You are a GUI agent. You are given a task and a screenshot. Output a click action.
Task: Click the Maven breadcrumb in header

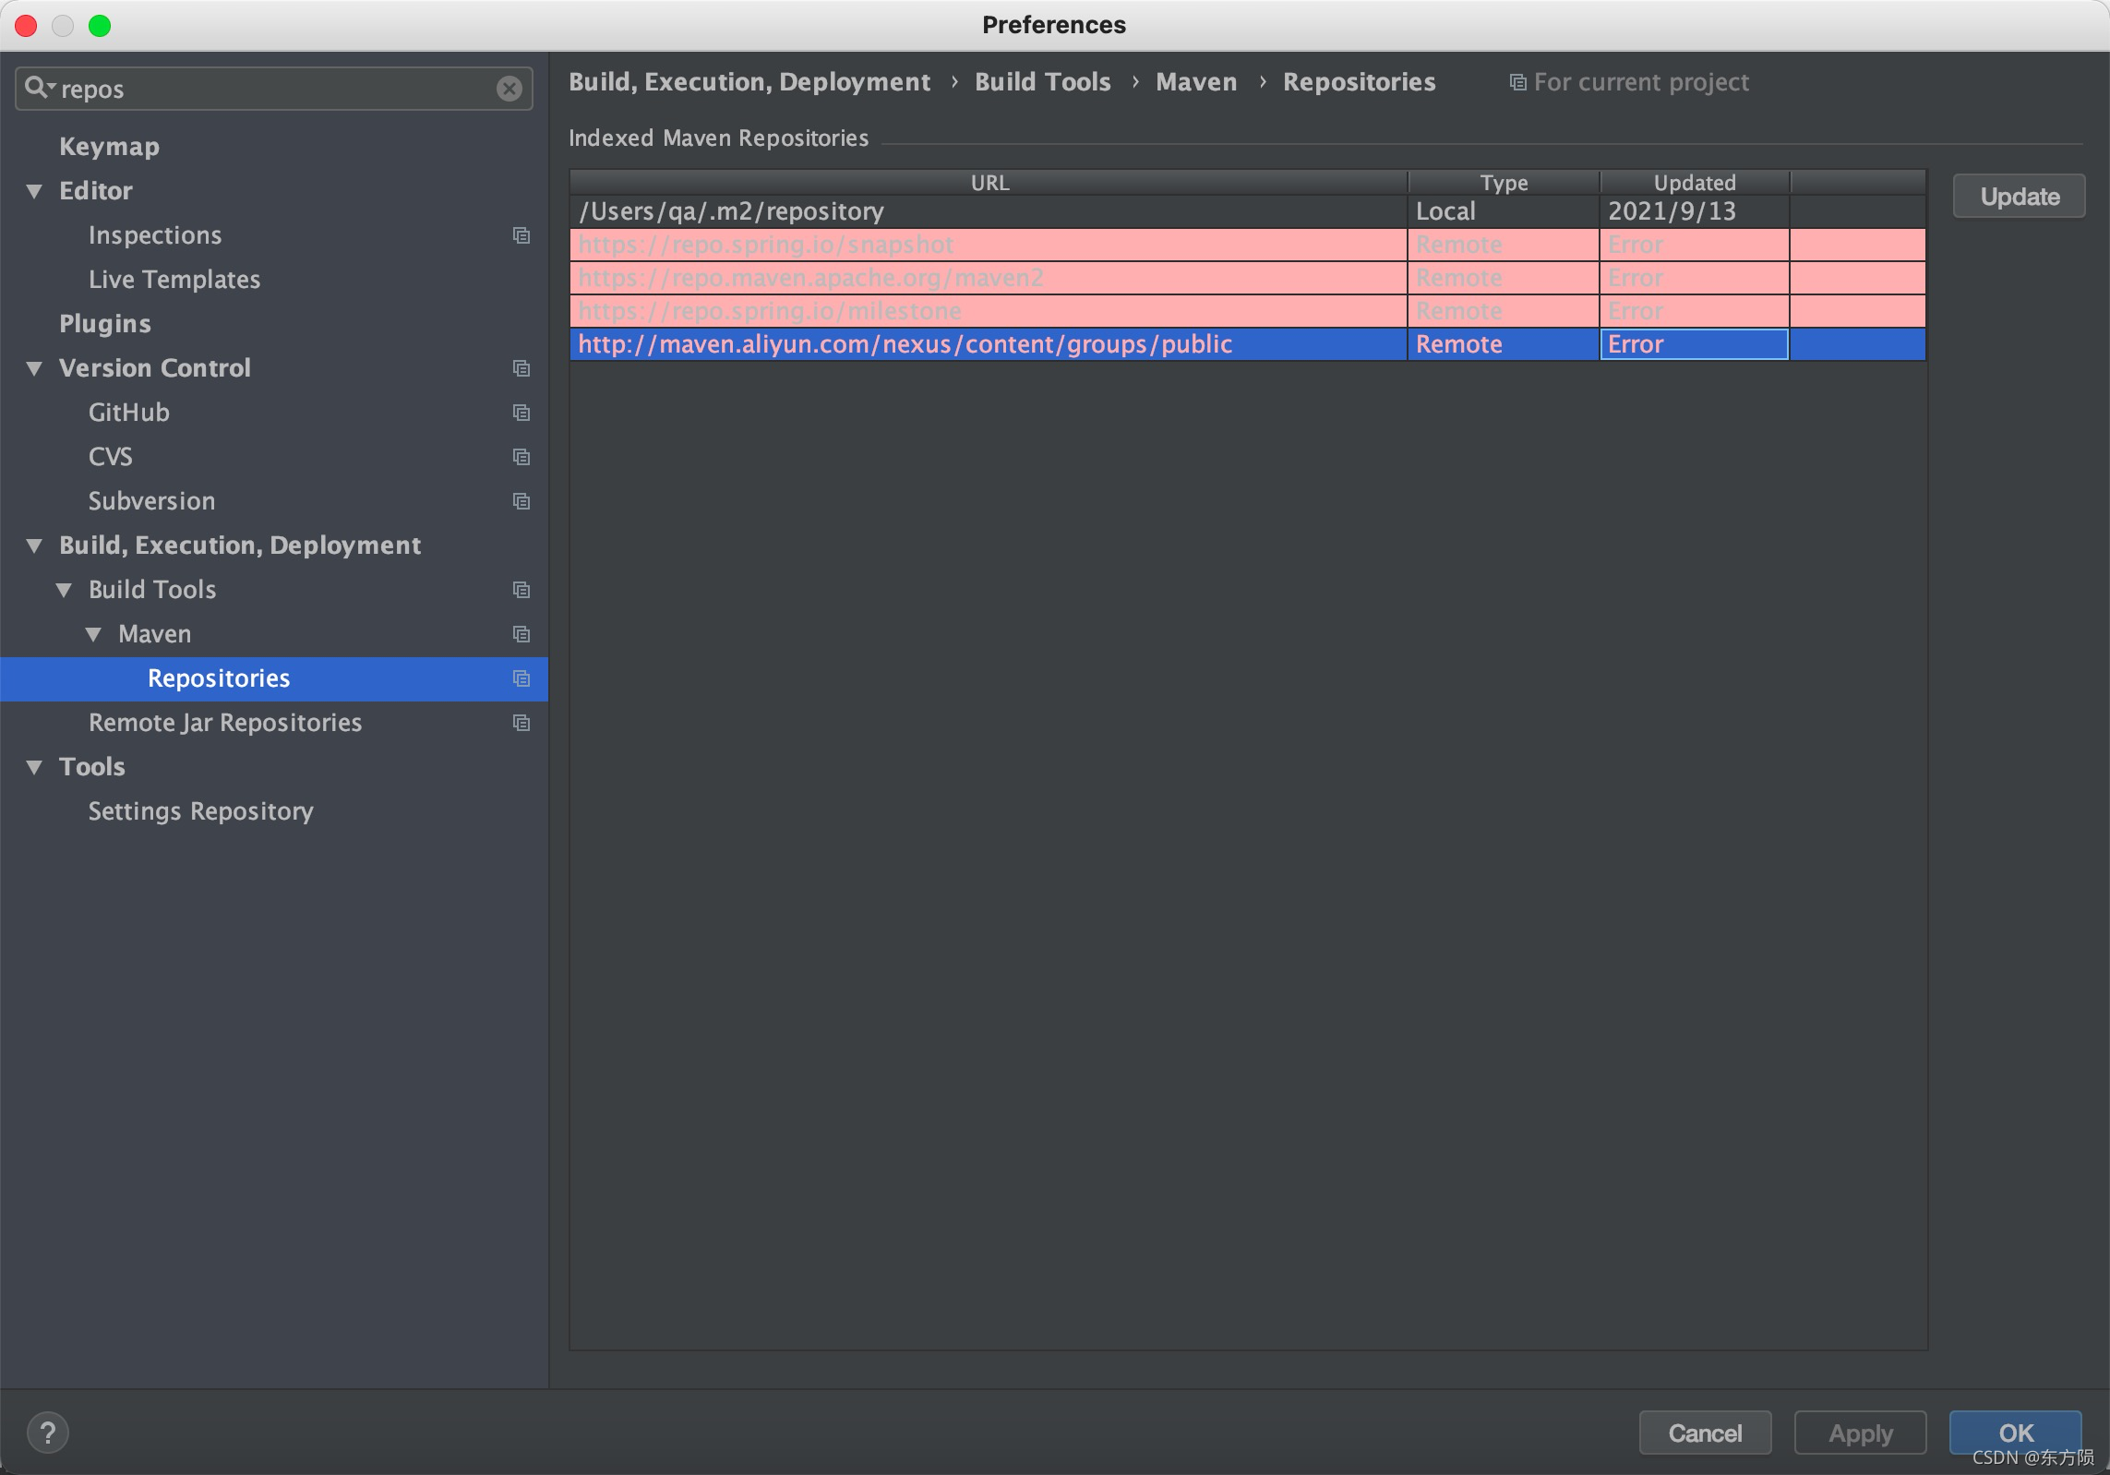tap(1195, 82)
